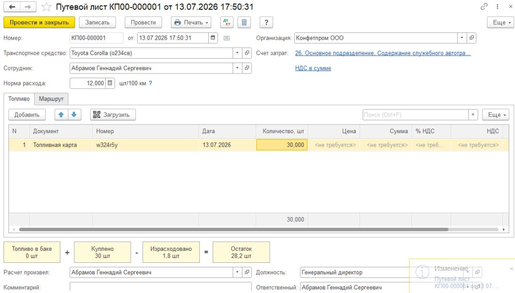Click the question mark help button
Viewport: 515px width, 293px height.
click(267, 22)
